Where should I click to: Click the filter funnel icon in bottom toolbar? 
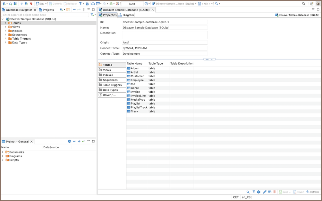coord(254,192)
